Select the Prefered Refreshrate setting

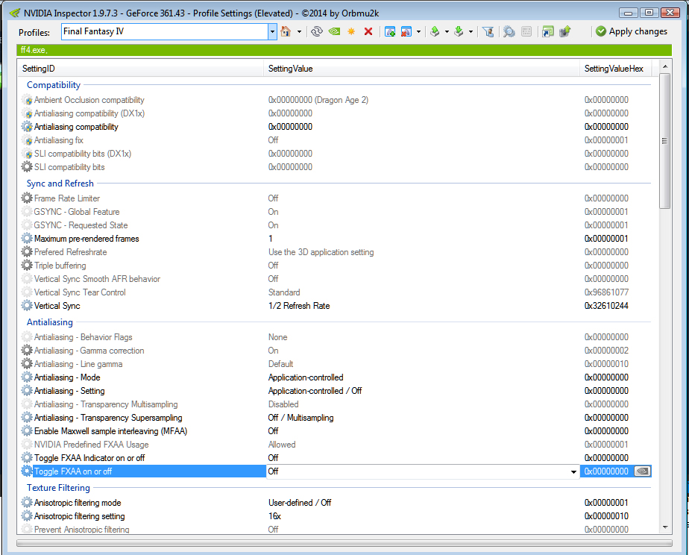336,252
